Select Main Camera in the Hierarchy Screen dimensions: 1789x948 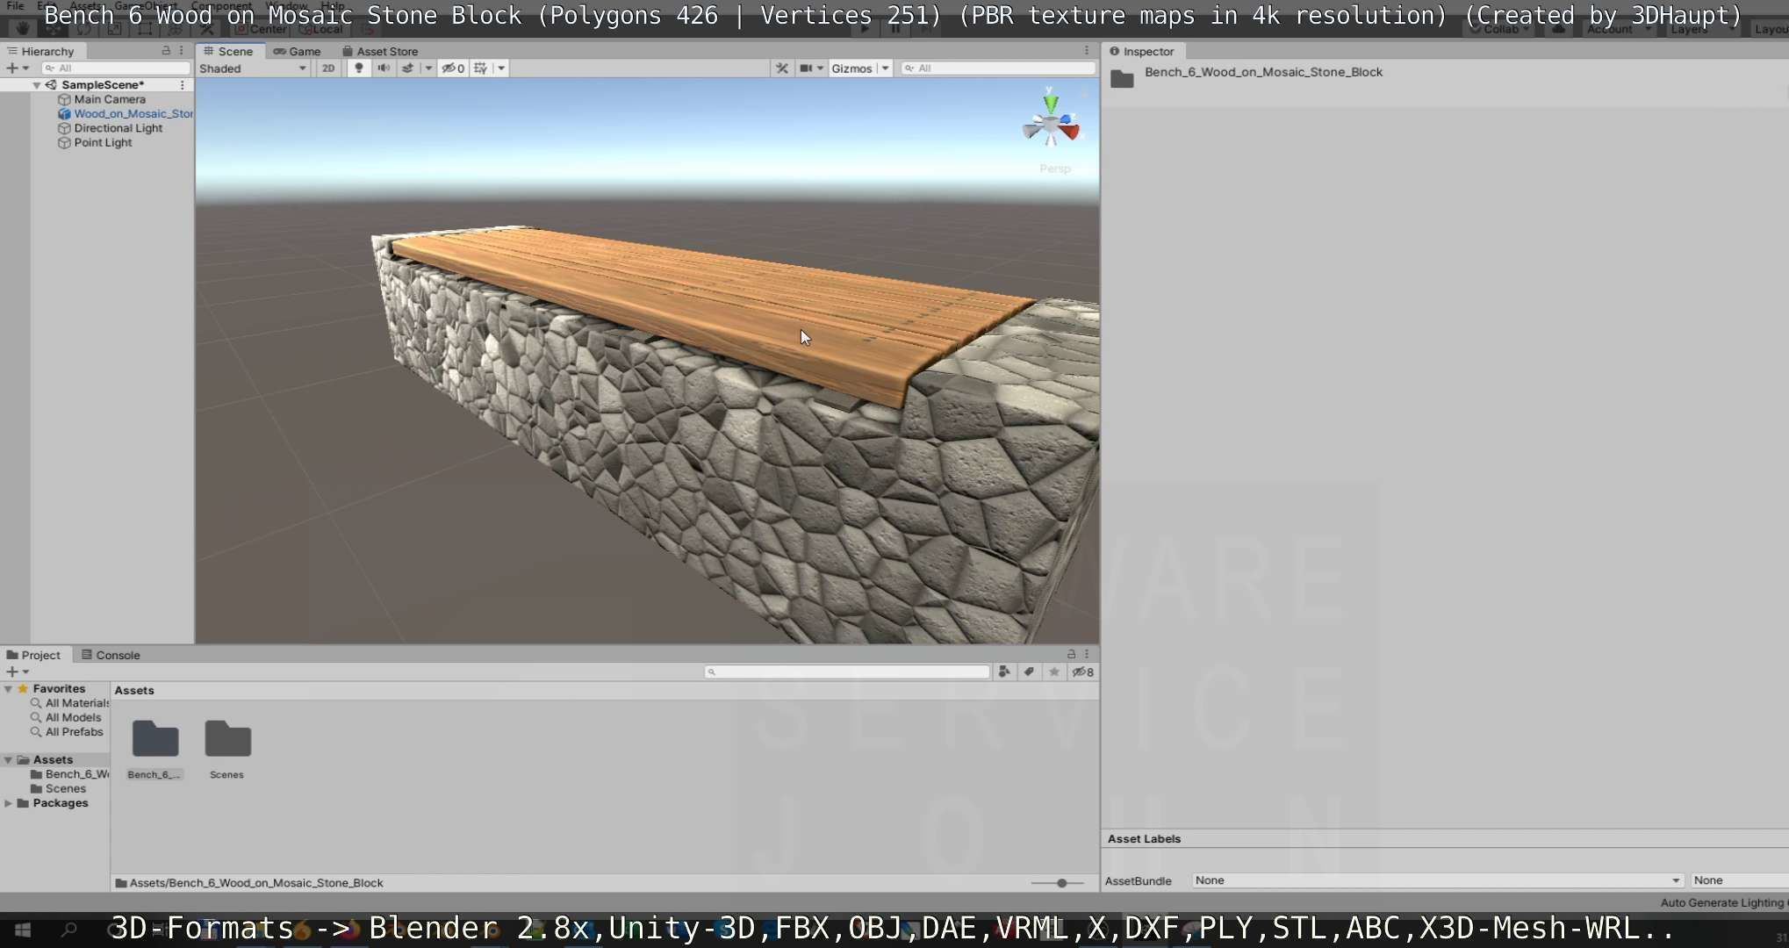coord(110,99)
